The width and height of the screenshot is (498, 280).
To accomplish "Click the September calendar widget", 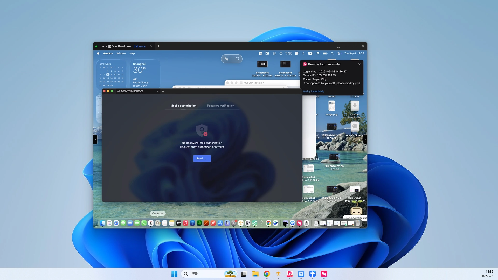I will pyautogui.click(x=111, y=75).
